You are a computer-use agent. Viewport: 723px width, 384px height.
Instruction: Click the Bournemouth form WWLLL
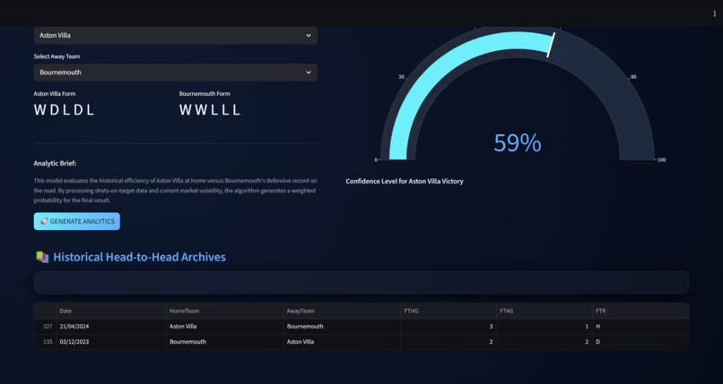coord(210,110)
